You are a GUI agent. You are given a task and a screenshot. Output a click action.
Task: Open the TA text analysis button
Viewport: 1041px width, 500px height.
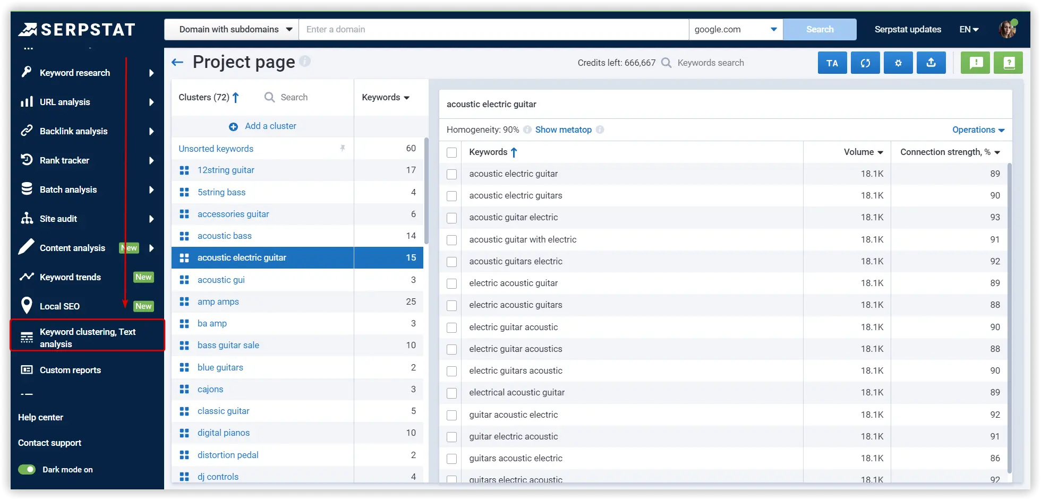832,63
